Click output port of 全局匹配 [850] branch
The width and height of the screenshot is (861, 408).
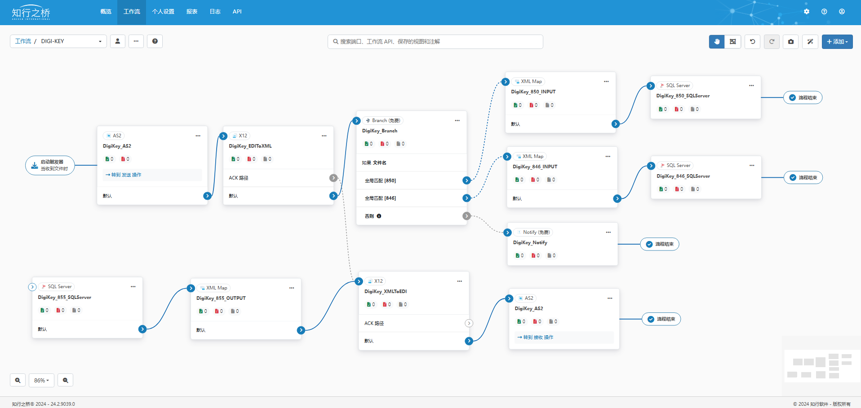click(x=466, y=180)
